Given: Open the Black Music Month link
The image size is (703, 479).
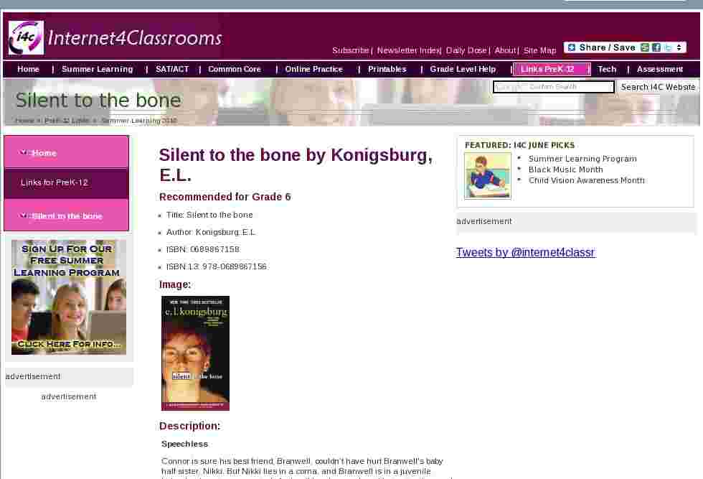Looking at the screenshot, I should pos(565,169).
